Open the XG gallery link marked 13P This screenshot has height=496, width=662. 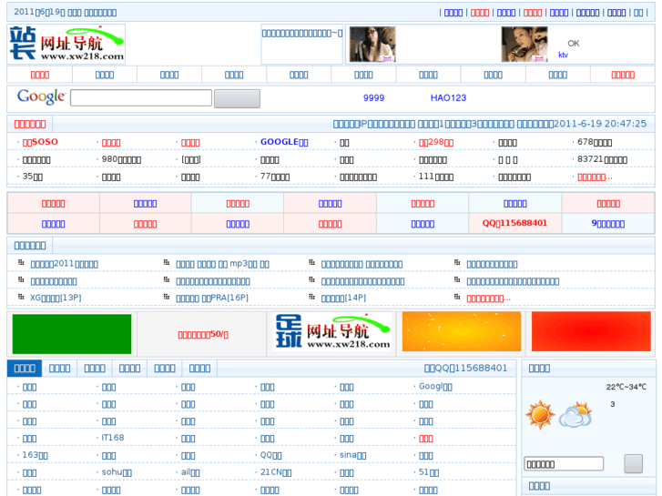point(56,298)
